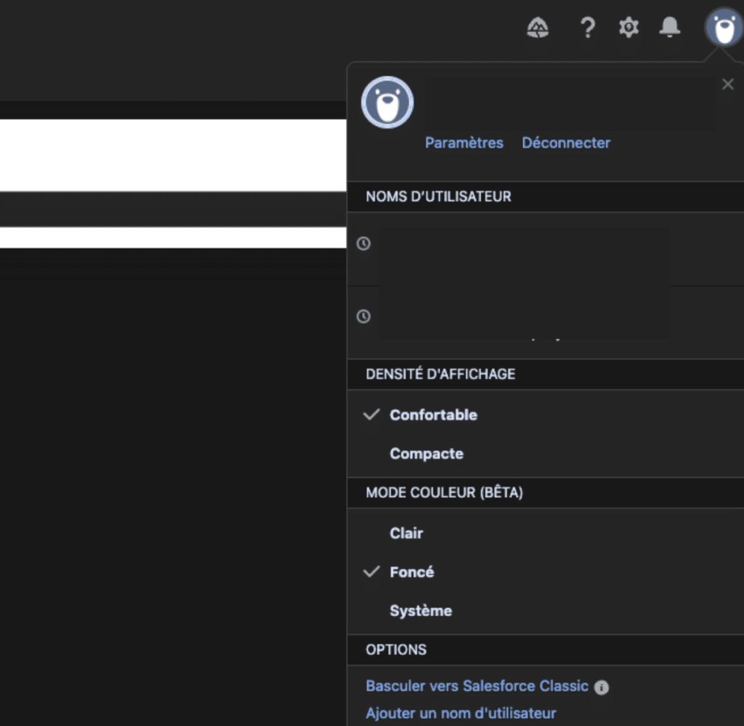View notifications with the bell icon
This screenshot has height=726, width=744.
669,28
